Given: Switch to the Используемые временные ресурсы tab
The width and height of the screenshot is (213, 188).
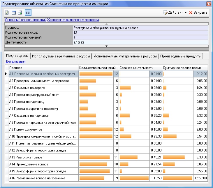Looking at the screenshot, I should coord(61,56).
